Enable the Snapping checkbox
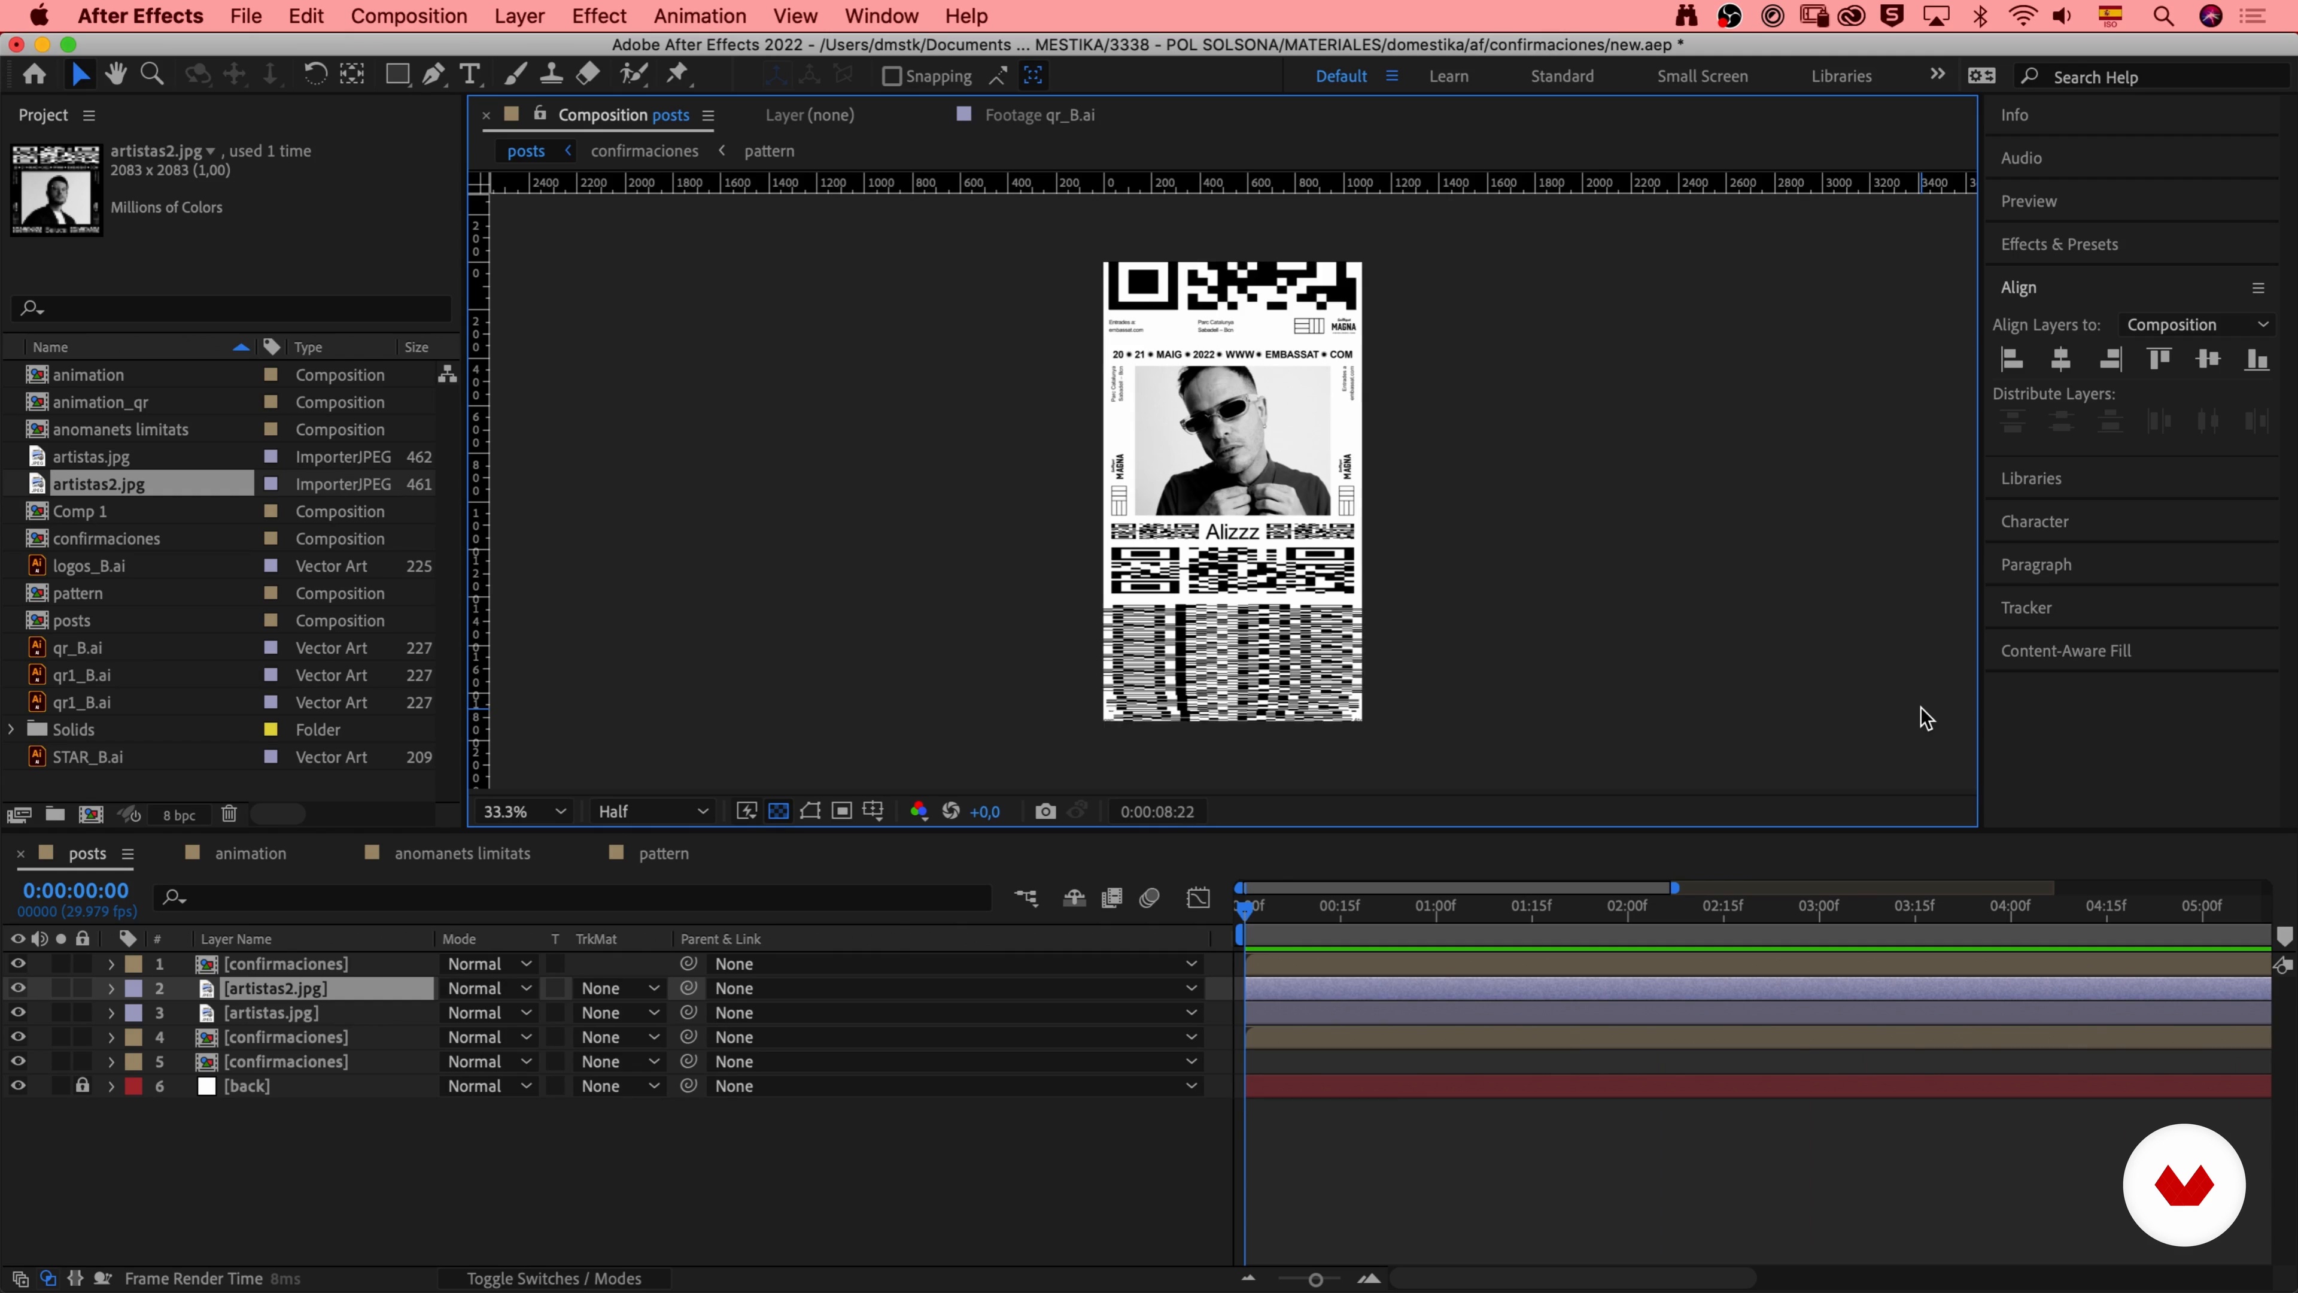The image size is (2298, 1293). click(891, 76)
